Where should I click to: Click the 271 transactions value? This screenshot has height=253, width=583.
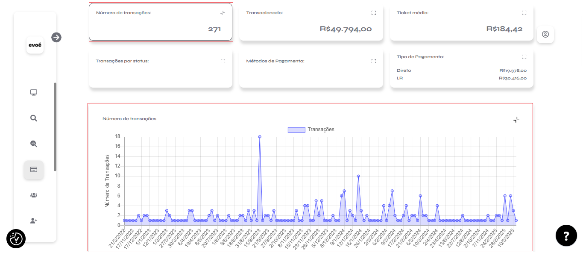pos(214,29)
